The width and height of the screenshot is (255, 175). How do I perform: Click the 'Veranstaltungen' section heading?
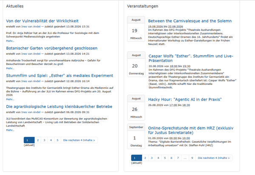pyautogui.click(x=143, y=6)
